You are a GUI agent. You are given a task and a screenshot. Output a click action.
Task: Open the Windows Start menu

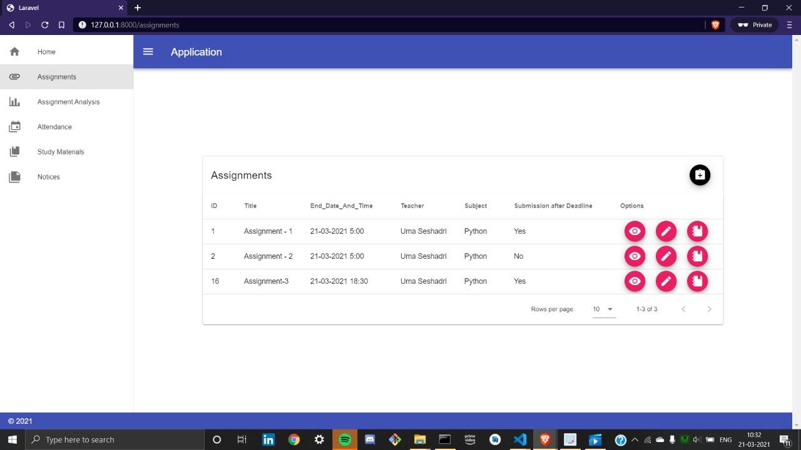pyautogui.click(x=12, y=439)
